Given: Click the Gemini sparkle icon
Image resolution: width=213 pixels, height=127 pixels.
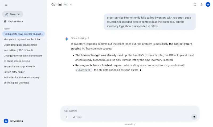Looking at the screenshot, I should tap(67, 39).
